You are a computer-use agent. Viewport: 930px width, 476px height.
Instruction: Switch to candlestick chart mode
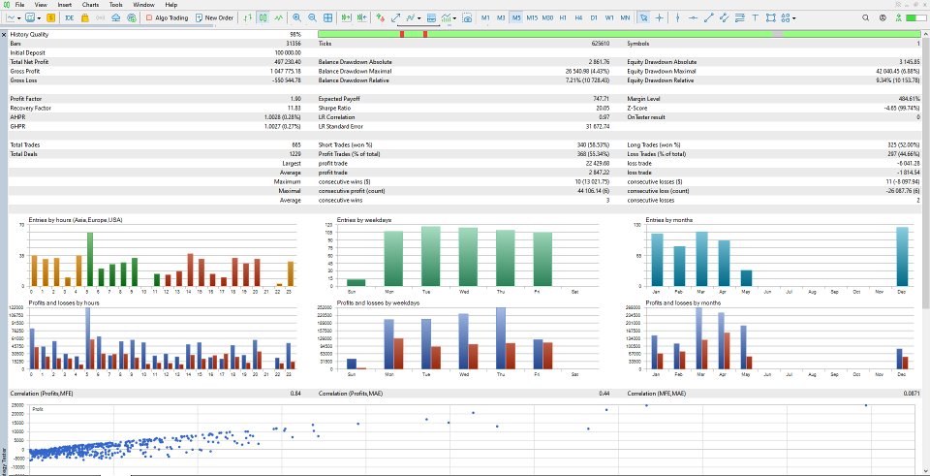click(x=263, y=17)
